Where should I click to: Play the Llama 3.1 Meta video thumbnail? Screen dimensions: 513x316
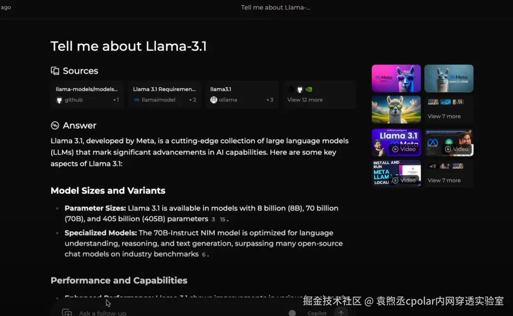coord(396,143)
